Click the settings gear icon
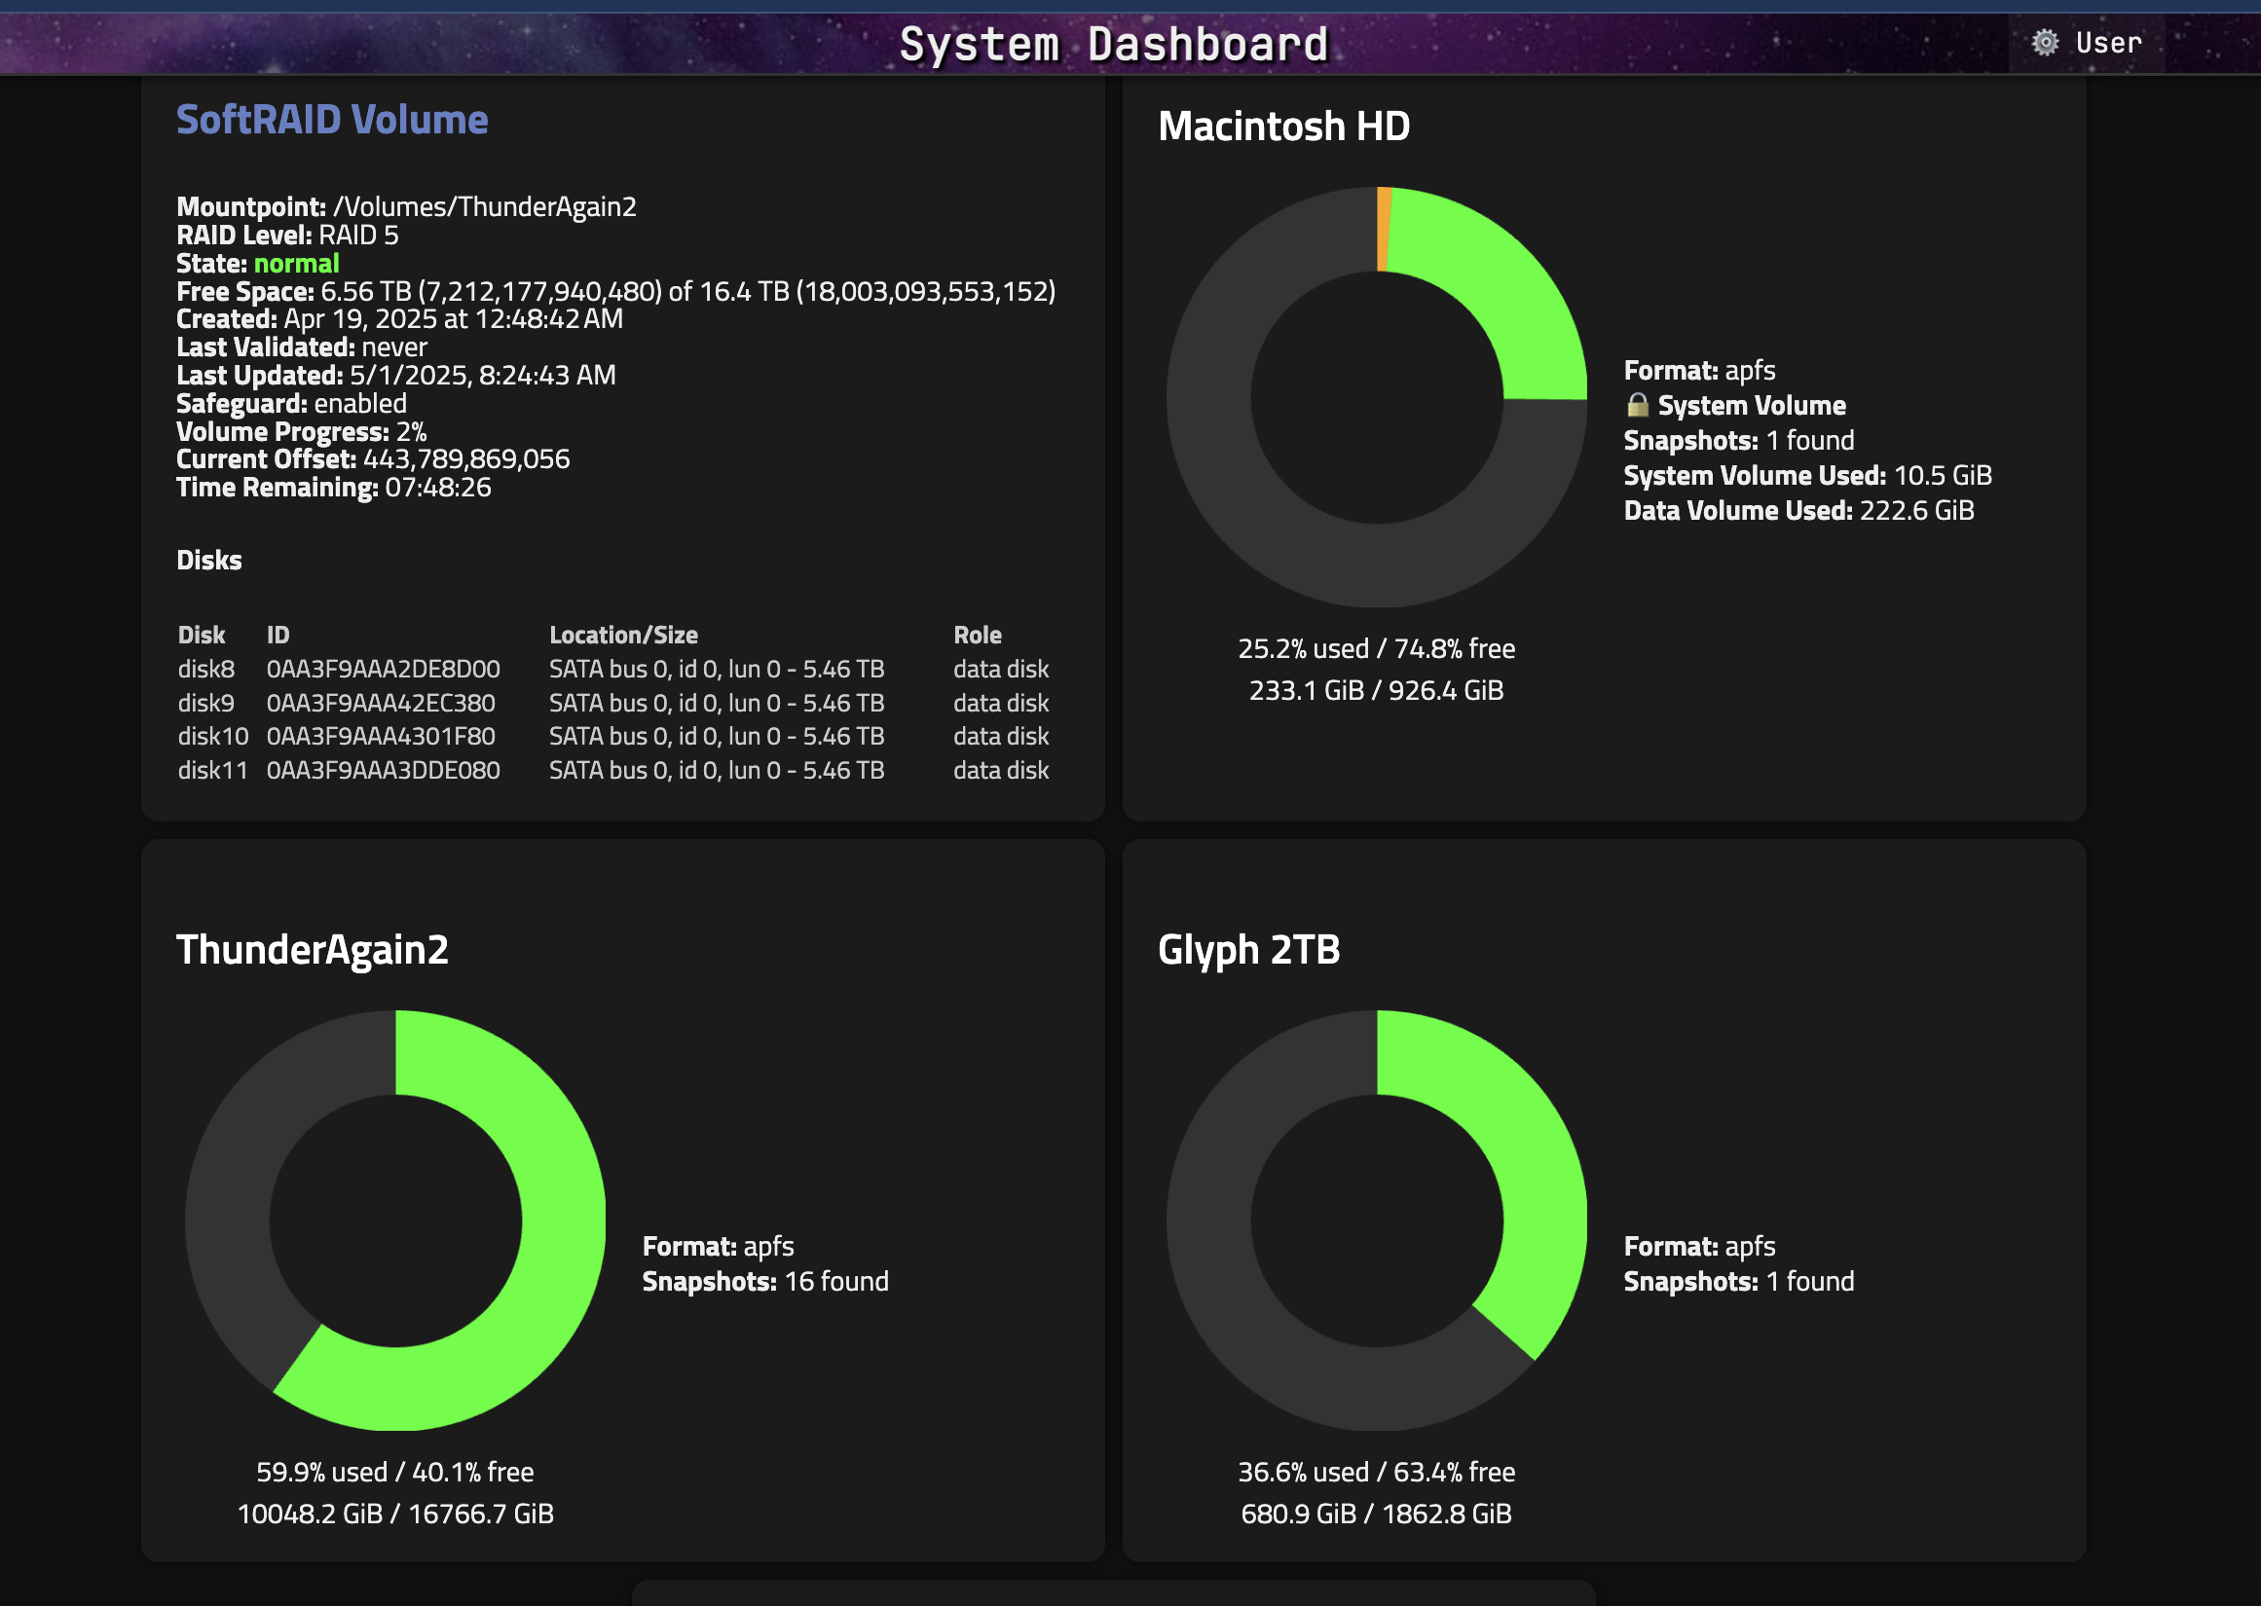The image size is (2261, 1606). click(2045, 43)
